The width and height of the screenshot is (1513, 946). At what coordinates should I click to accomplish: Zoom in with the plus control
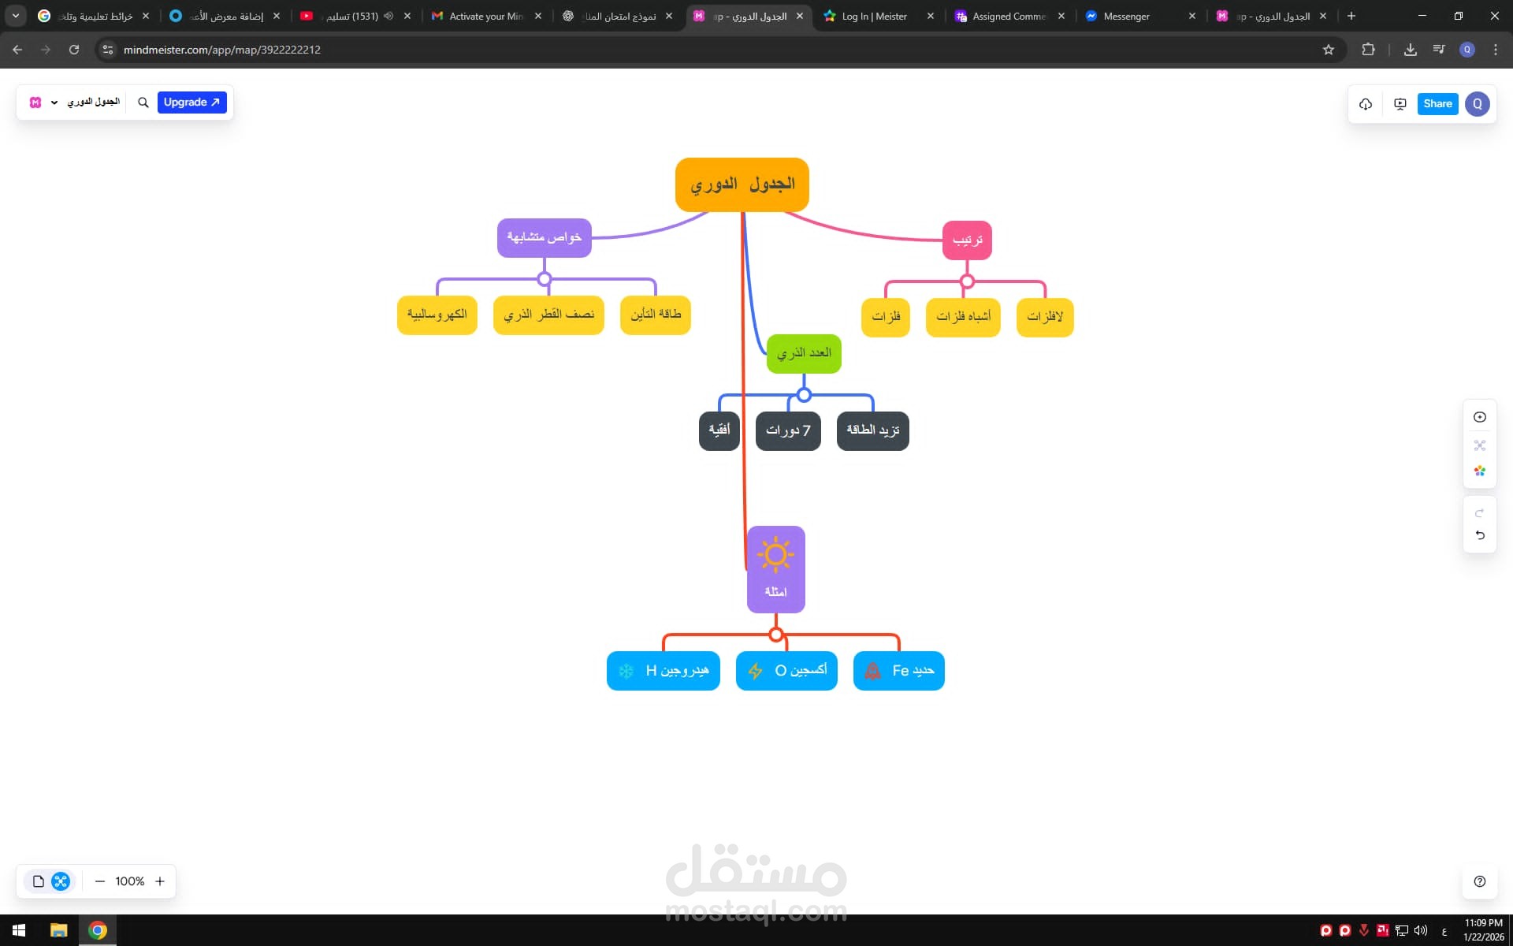[160, 881]
